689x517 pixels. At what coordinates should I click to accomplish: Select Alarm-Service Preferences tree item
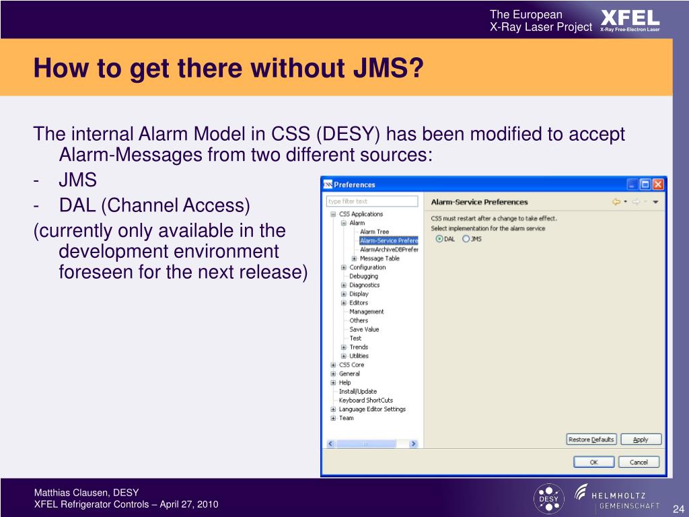(x=388, y=240)
